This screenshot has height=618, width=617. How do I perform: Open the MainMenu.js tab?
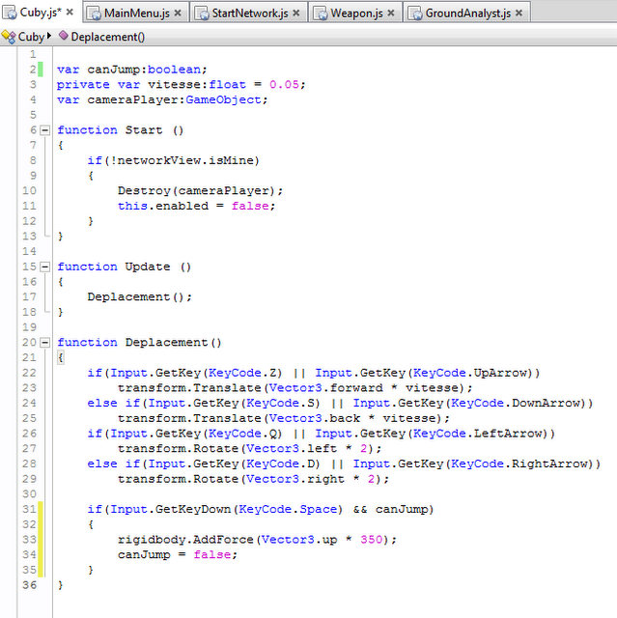pyautogui.click(x=137, y=13)
